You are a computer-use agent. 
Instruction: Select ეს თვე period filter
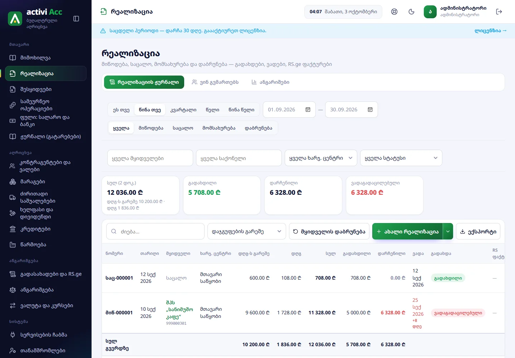(121, 110)
